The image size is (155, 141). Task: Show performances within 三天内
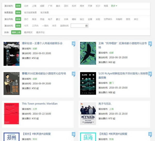(x=35, y=26)
